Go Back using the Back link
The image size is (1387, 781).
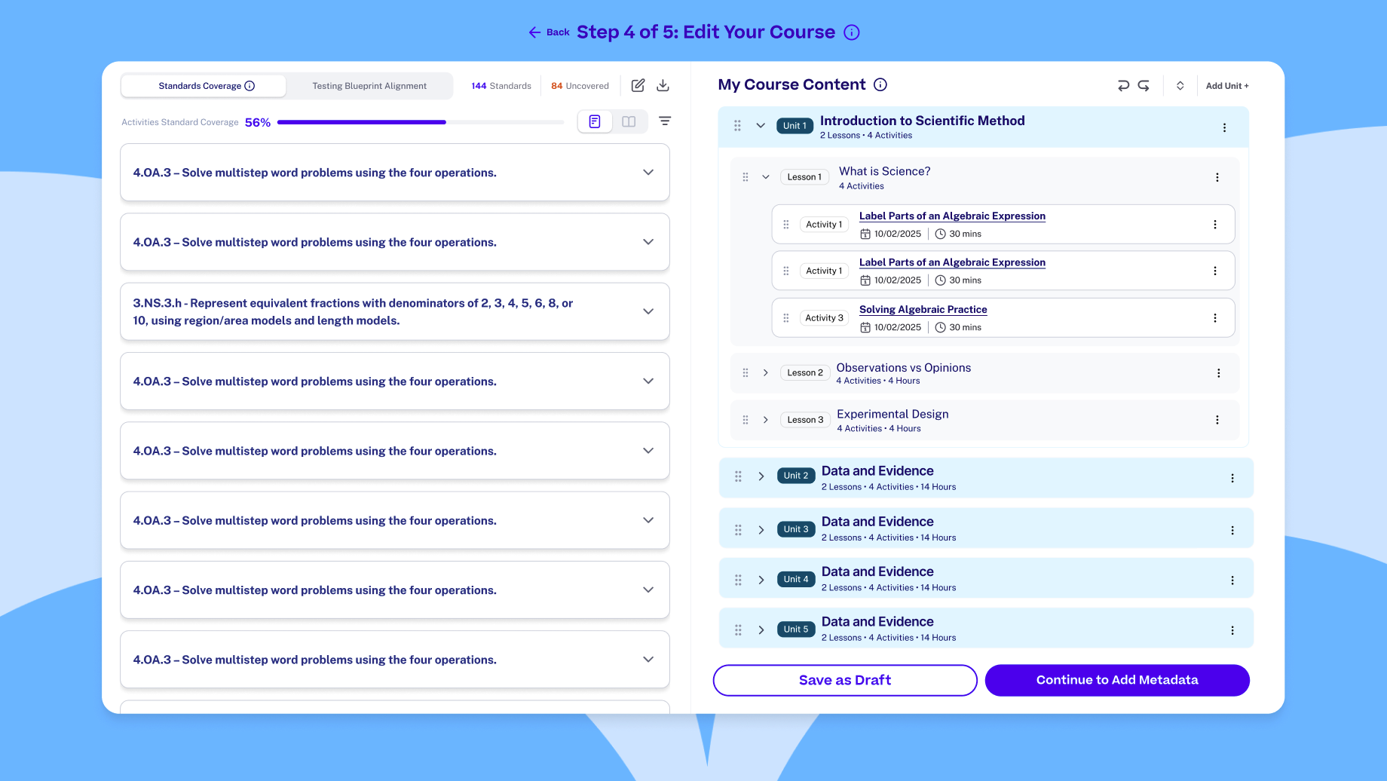point(550,32)
